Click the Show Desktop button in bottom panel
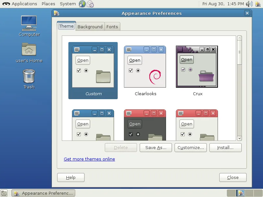The width and height of the screenshot is (263, 197). click(x=4, y=193)
